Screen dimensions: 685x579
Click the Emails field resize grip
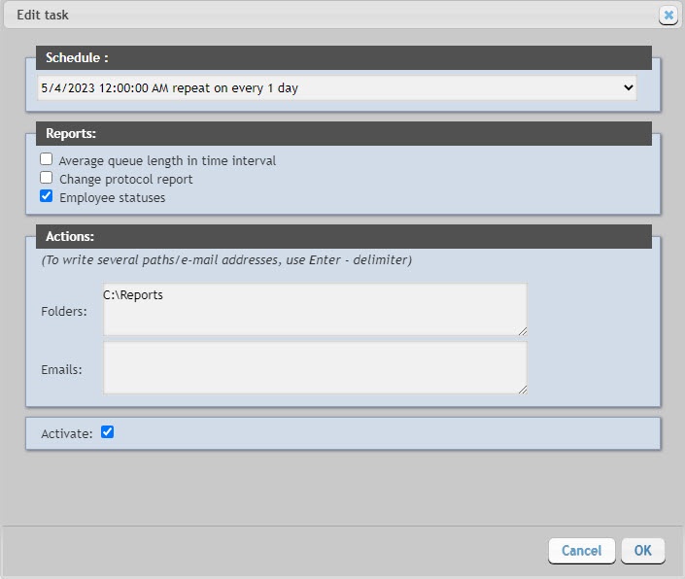[x=522, y=389]
